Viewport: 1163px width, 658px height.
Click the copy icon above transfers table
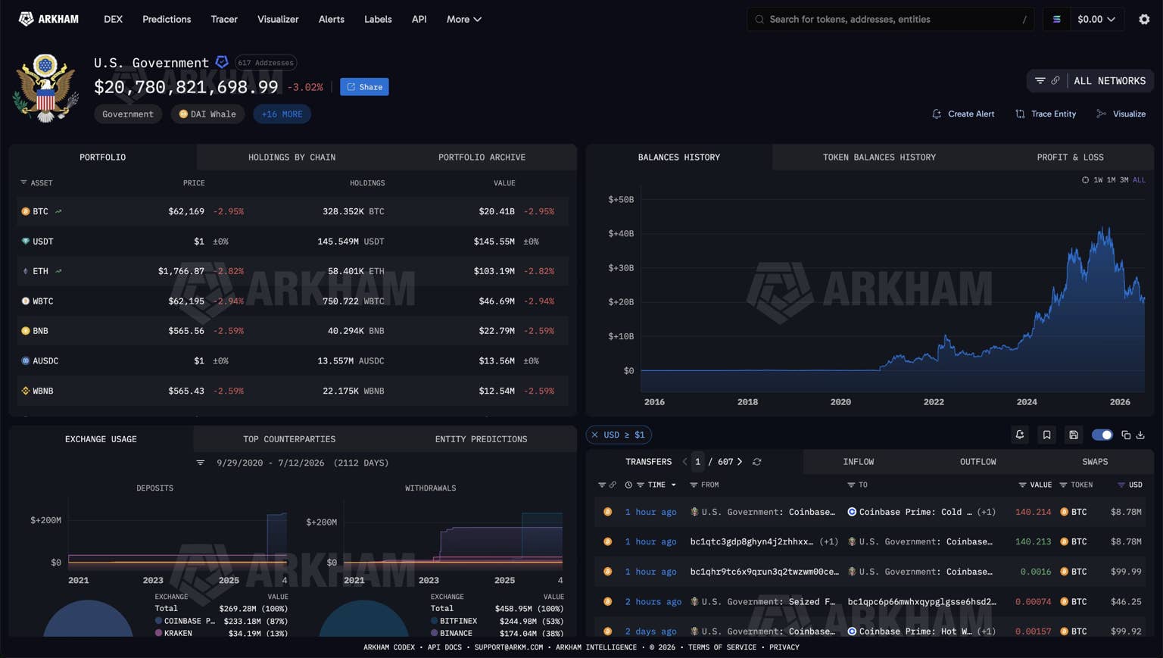coord(1126,435)
